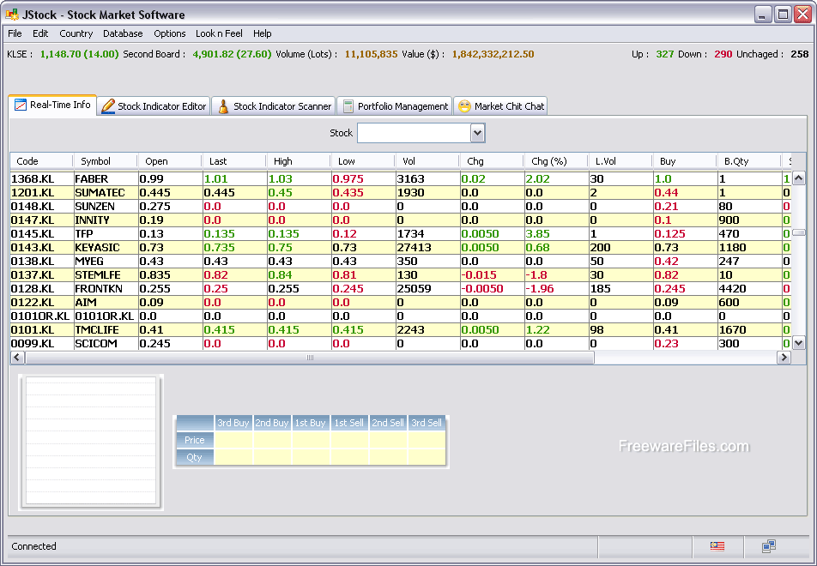Switch to Portfolio Management tab
Viewport: 817px width, 566px height.
pyautogui.click(x=395, y=106)
